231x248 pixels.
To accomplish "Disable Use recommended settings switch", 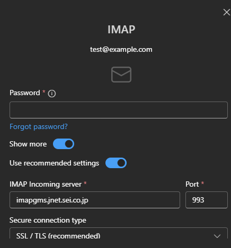I will 116,163.
